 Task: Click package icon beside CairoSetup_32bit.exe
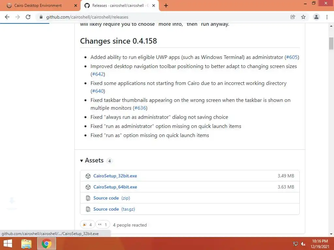click(88, 176)
